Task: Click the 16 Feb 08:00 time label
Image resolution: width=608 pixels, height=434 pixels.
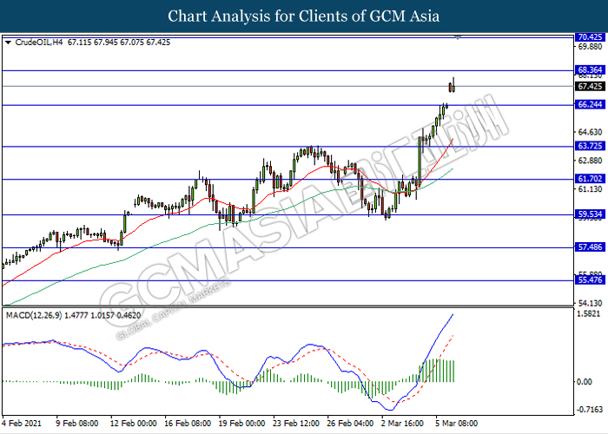Action: (188, 424)
